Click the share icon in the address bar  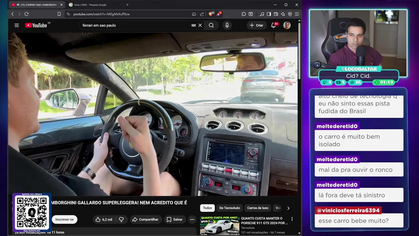202,14
